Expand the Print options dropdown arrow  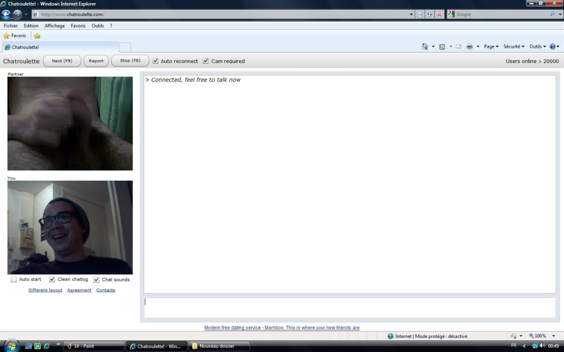pyautogui.click(x=478, y=46)
